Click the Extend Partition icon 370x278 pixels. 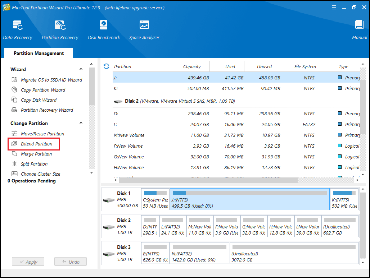click(x=14, y=144)
